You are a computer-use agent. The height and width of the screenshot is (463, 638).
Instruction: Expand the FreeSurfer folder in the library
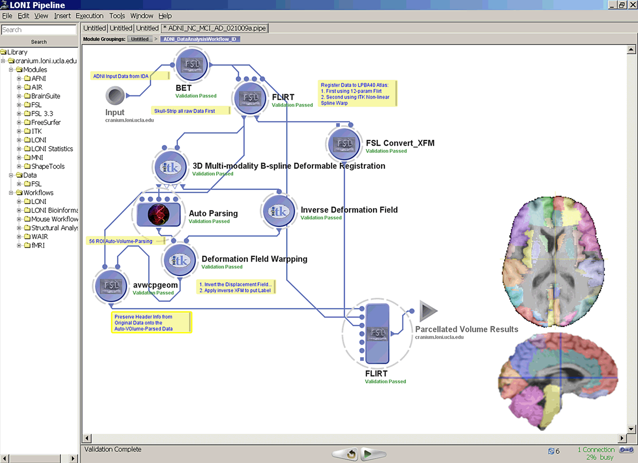pyautogui.click(x=19, y=122)
